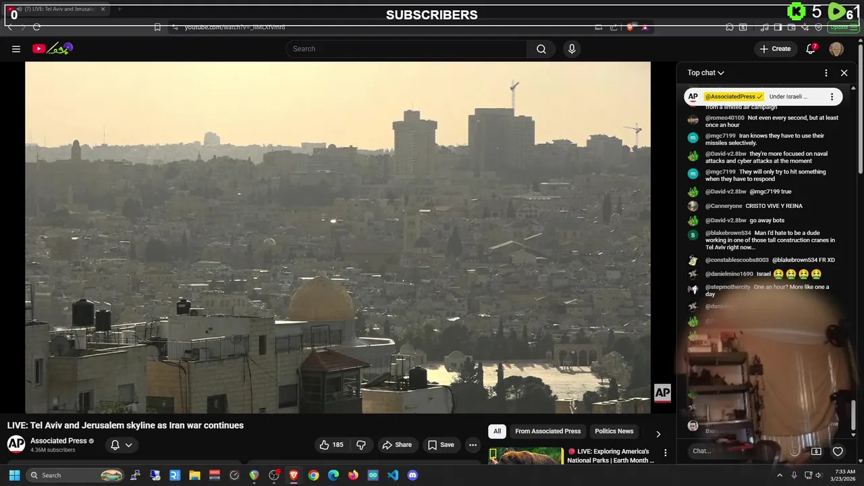The width and height of the screenshot is (864, 486).
Task: Open Associated Press channel page link
Action: point(58,441)
